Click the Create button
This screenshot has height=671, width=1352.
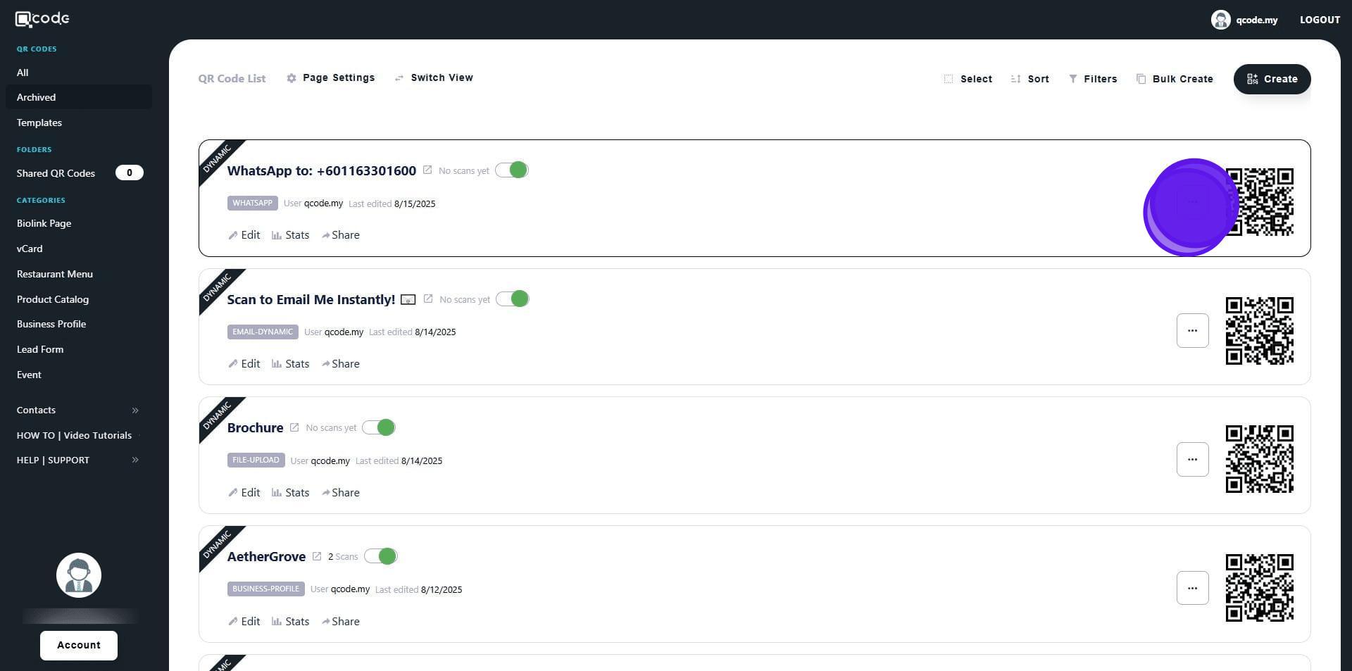[x=1272, y=79]
